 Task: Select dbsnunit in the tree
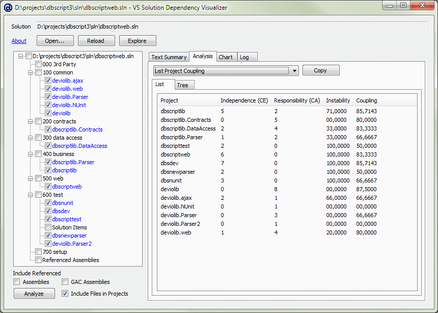[x=63, y=203]
